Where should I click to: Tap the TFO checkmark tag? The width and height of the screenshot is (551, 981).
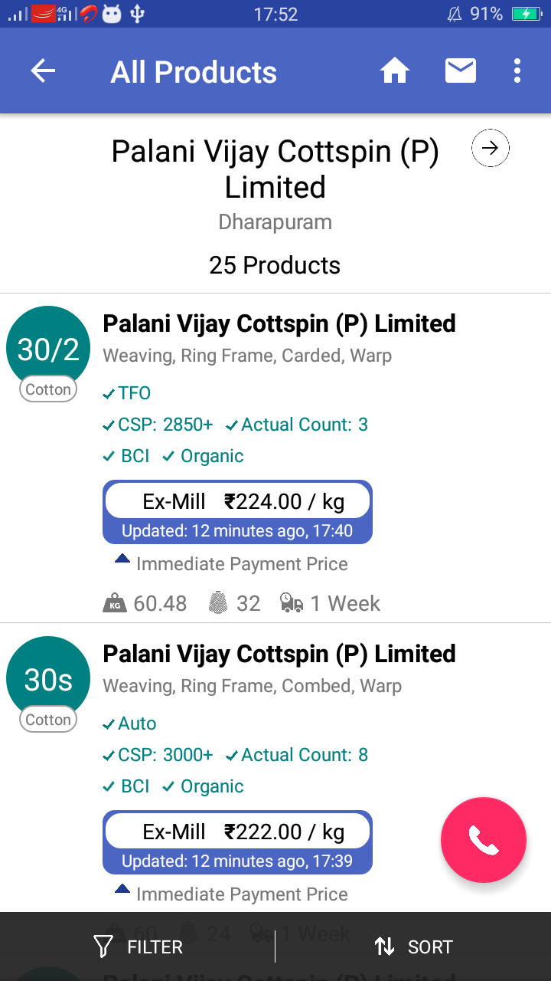coord(127,393)
